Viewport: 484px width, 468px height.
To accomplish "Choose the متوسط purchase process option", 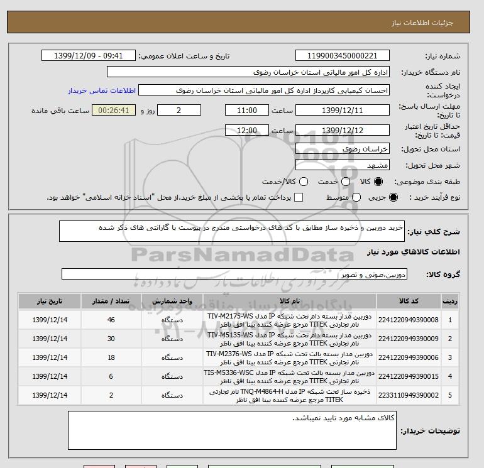I will 356,197.
